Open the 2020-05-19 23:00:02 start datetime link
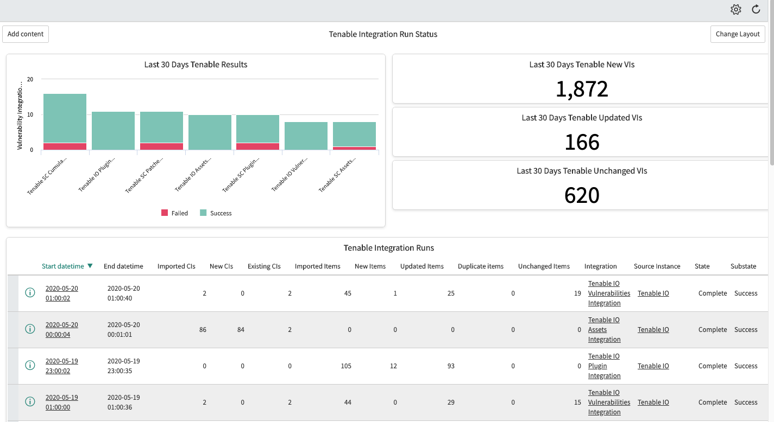Image resolution: width=774 pixels, height=422 pixels. coord(62,366)
